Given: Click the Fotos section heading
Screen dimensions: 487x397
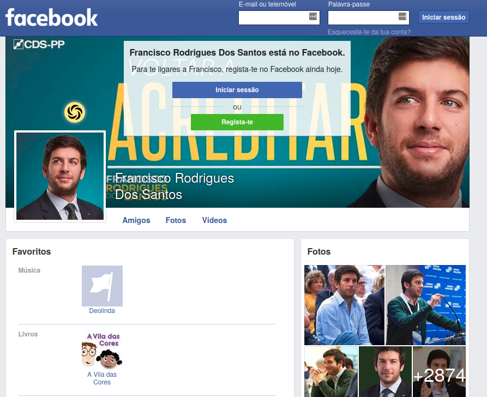Looking at the screenshot, I should [x=318, y=251].
